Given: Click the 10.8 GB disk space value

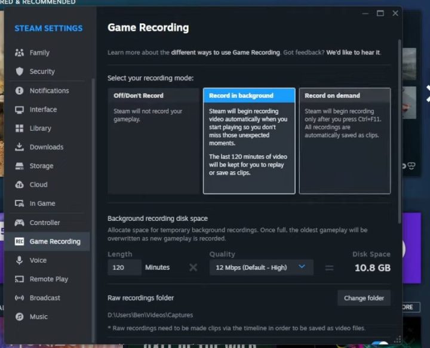Looking at the screenshot, I should pos(373,267).
